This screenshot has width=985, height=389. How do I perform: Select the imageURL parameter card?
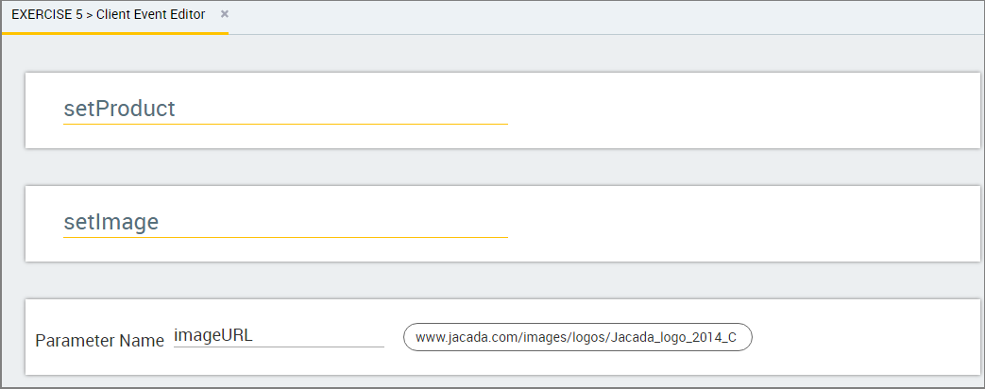coord(502,337)
